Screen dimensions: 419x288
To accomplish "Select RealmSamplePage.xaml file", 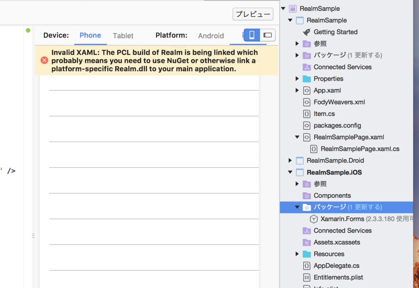I will click(x=349, y=137).
